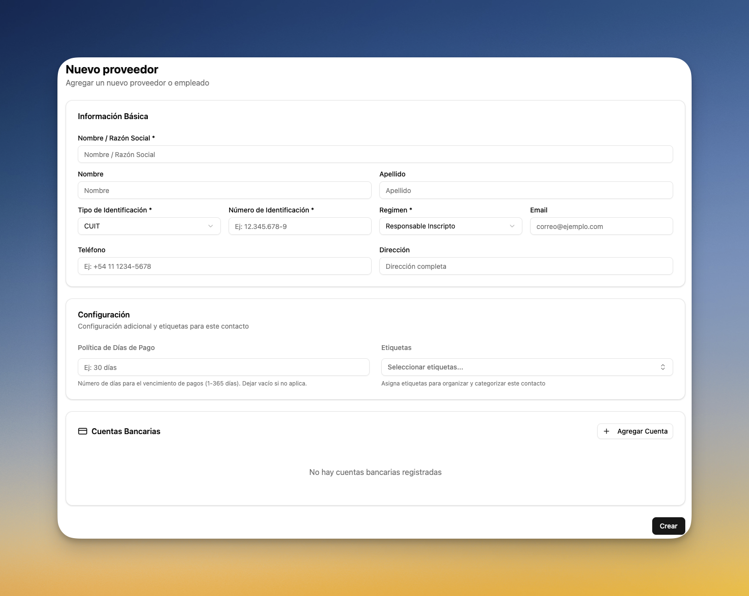
Task: Click the 'Agregar un nuevo proveedor o empleado' subtitle
Action: (137, 83)
